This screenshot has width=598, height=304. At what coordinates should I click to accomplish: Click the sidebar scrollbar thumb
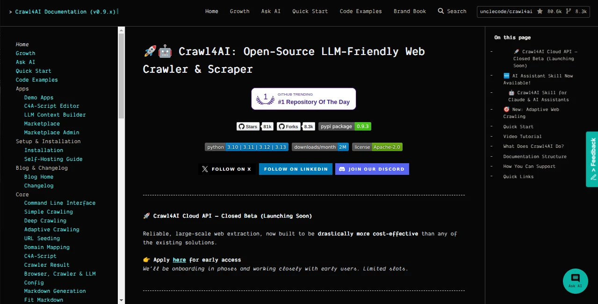(x=122, y=76)
